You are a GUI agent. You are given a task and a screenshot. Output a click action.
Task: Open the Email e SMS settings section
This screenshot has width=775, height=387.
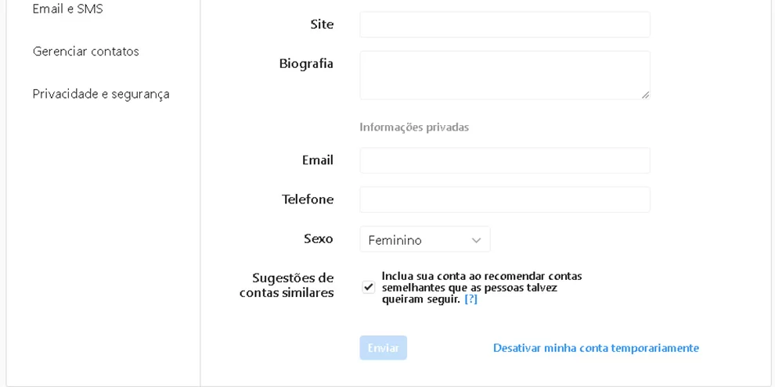(x=67, y=9)
